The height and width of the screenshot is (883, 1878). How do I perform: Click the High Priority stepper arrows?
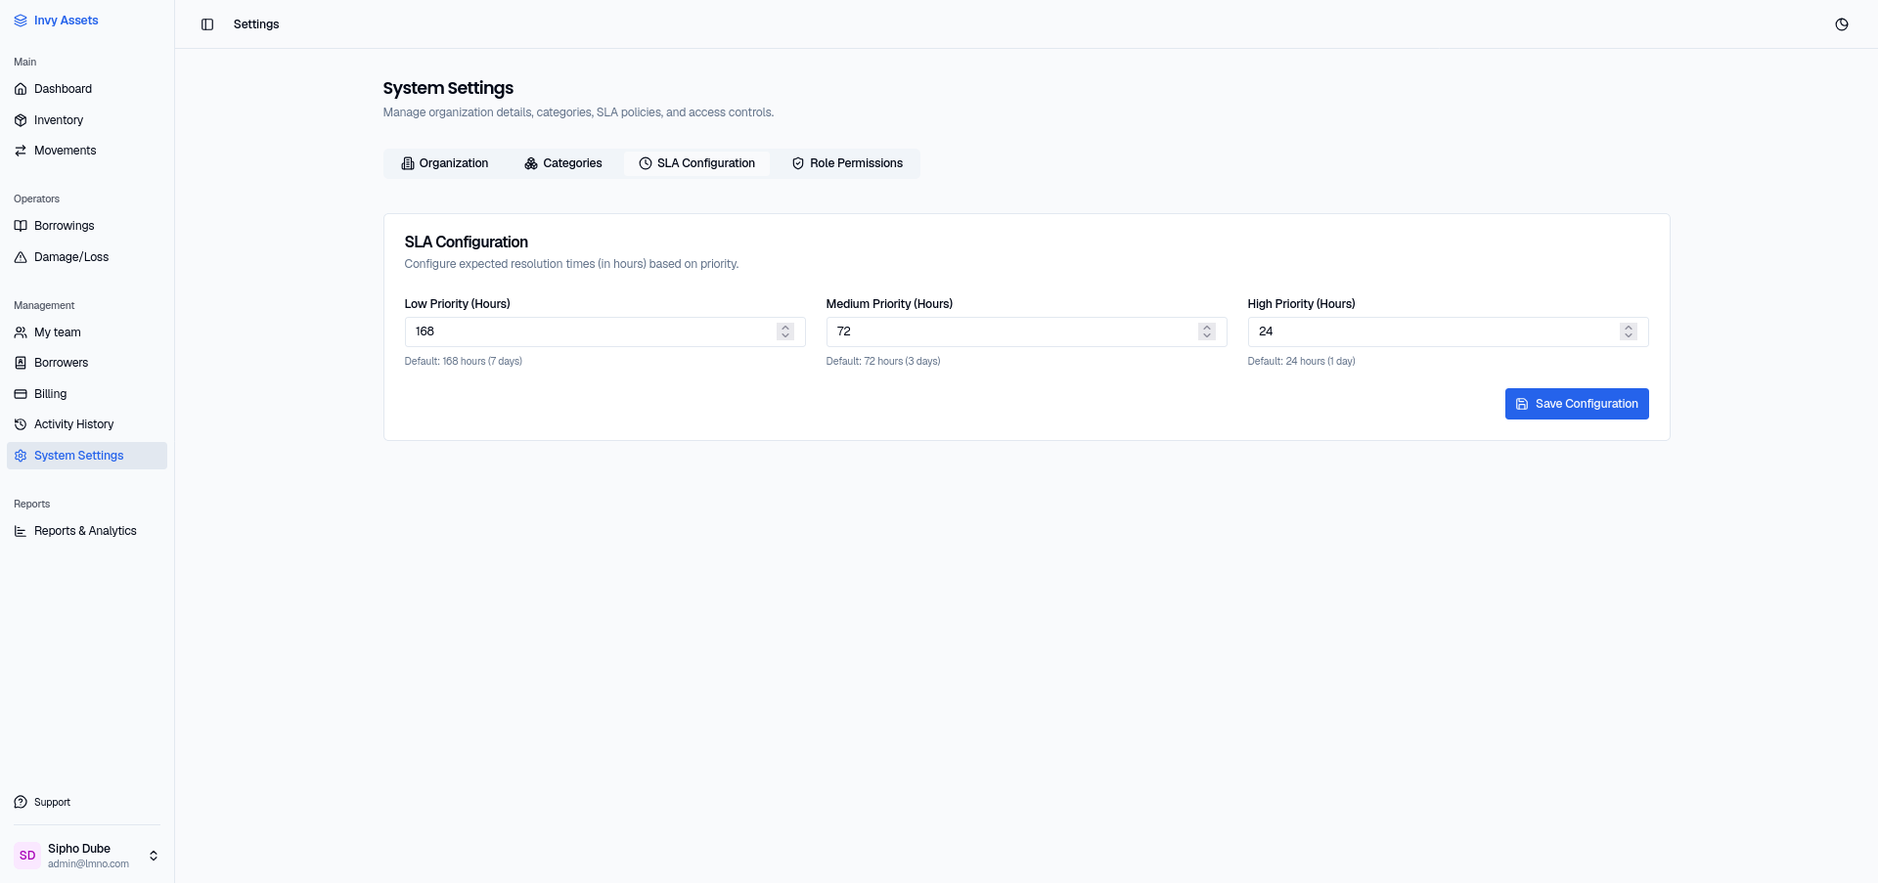[x=1629, y=331]
